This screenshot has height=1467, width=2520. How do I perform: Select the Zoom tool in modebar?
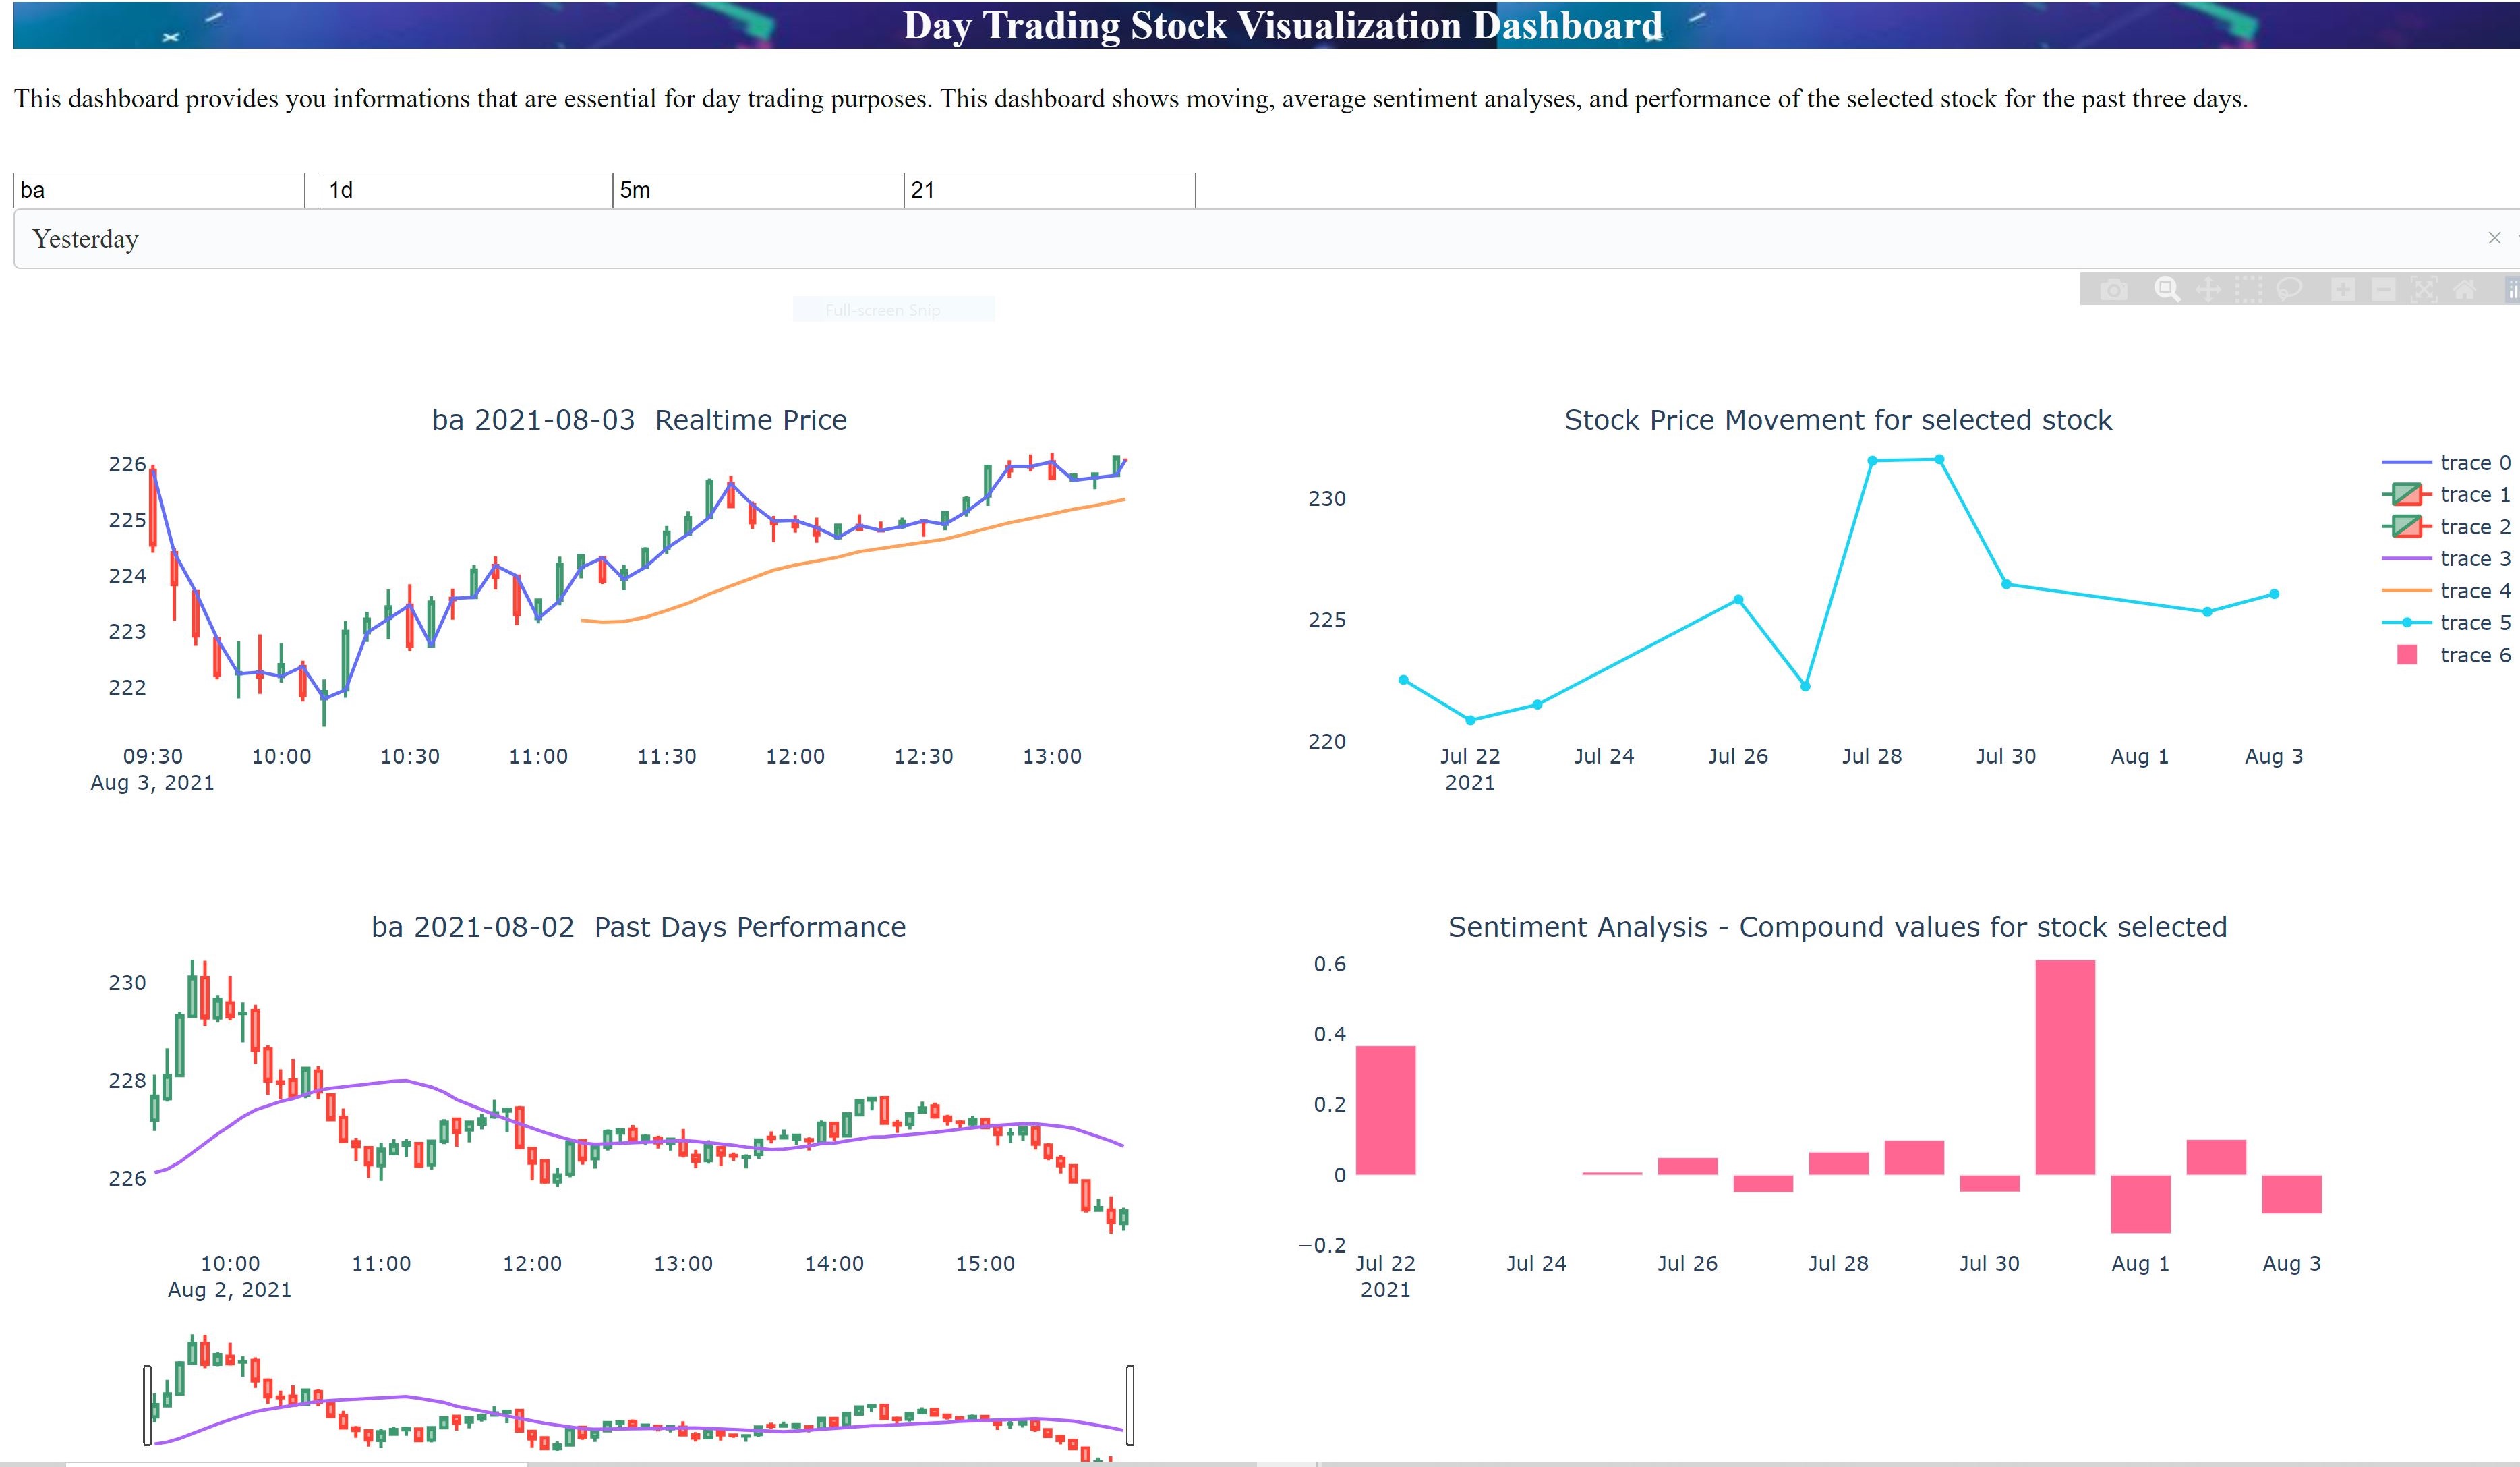[2166, 290]
